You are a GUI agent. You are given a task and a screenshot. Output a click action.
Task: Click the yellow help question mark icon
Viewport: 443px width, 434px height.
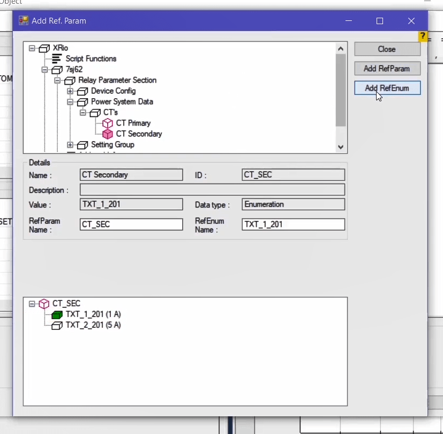(x=423, y=36)
